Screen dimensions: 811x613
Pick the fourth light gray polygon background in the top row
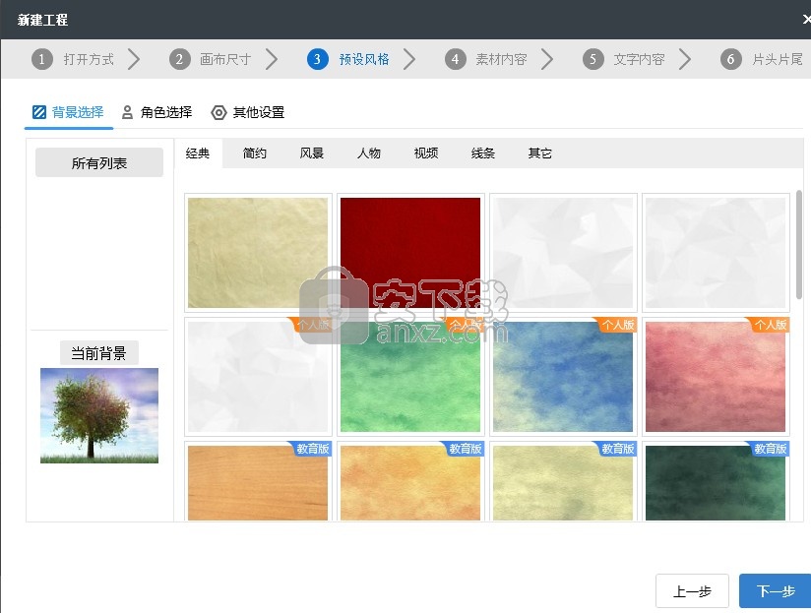point(716,253)
